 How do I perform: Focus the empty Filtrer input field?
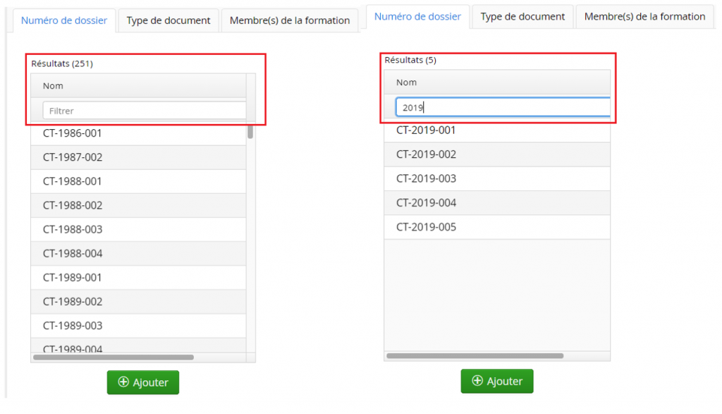145,111
